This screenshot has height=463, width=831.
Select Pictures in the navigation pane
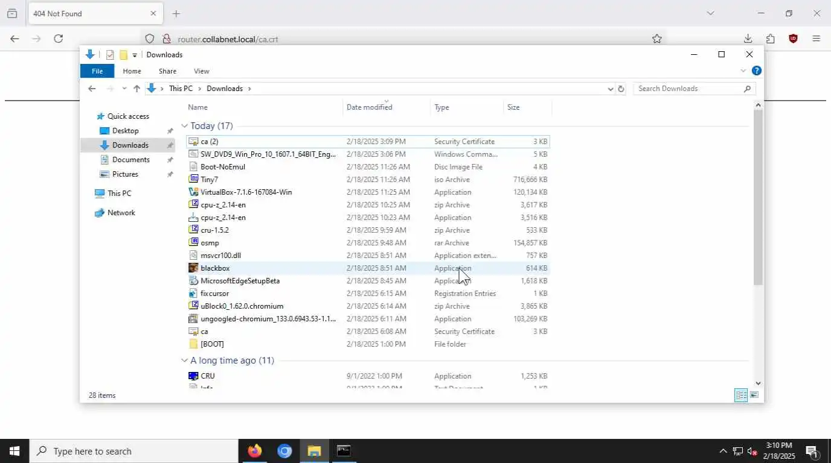tap(125, 174)
